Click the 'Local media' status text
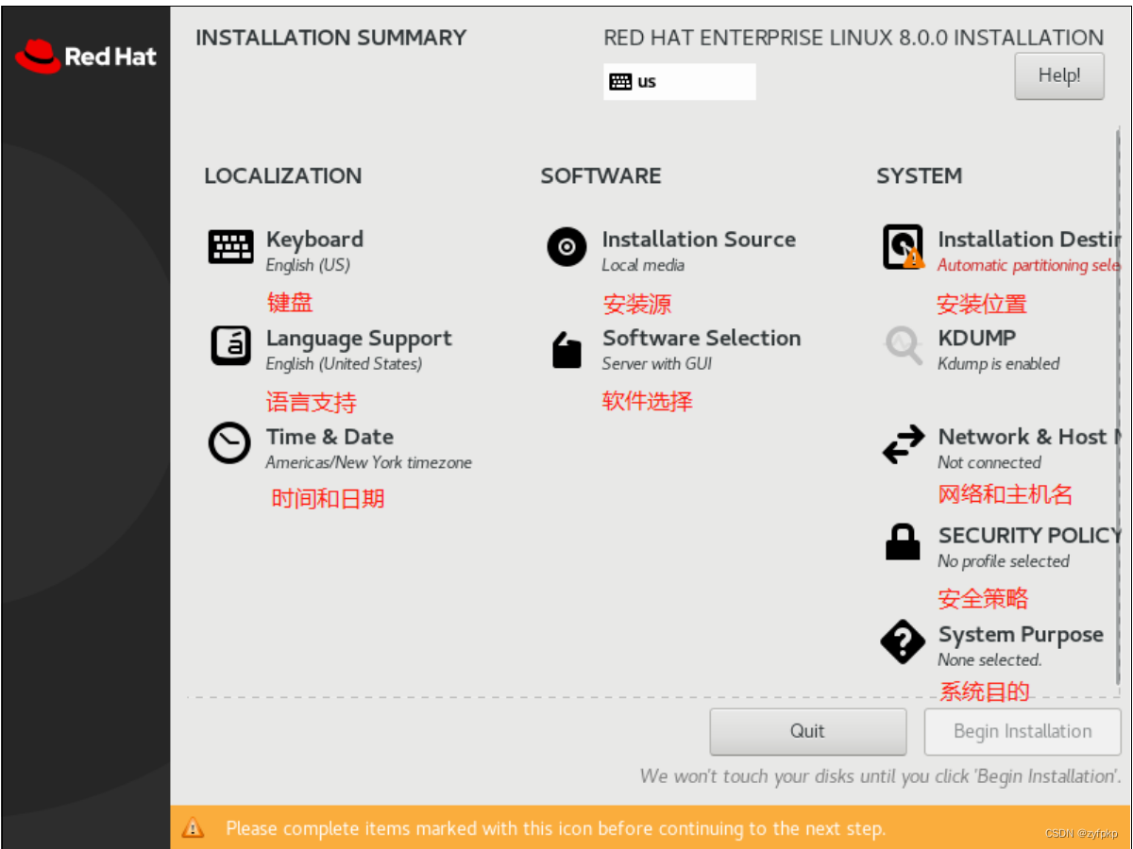The image size is (1133, 849). coord(643,266)
